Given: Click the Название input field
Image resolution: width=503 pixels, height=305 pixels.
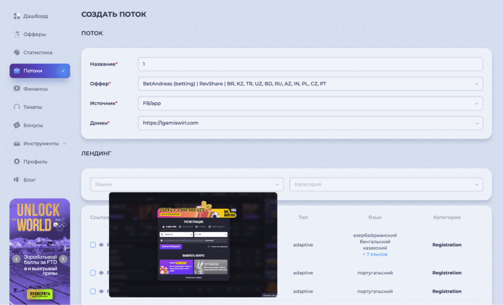Looking at the screenshot, I should pos(310,64).
